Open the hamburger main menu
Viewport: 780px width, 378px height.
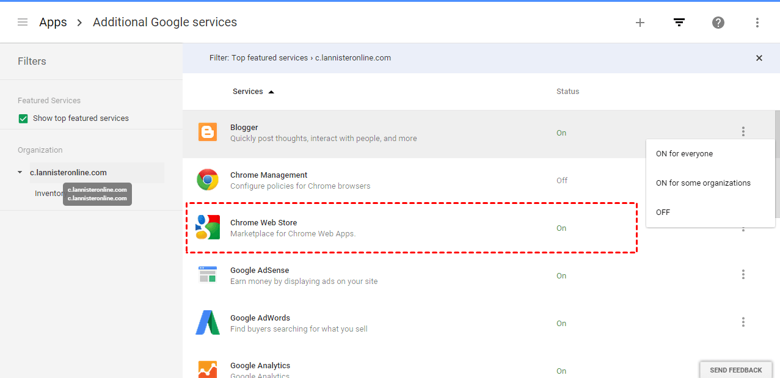23,23
